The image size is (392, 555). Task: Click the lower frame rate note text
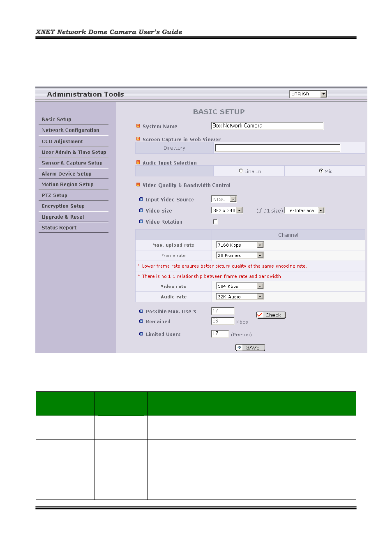[223, 266]
